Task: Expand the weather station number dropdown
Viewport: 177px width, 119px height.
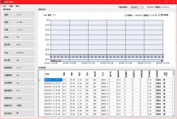Action: coord(143,7)
